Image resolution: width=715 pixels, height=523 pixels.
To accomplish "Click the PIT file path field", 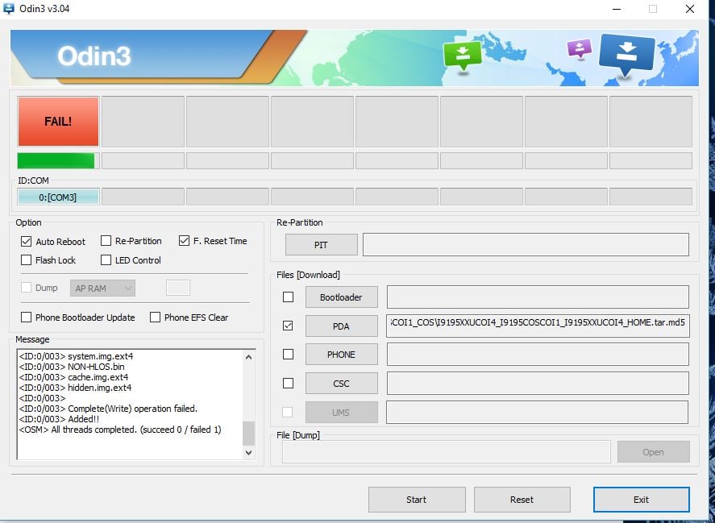I will [526, 245].
